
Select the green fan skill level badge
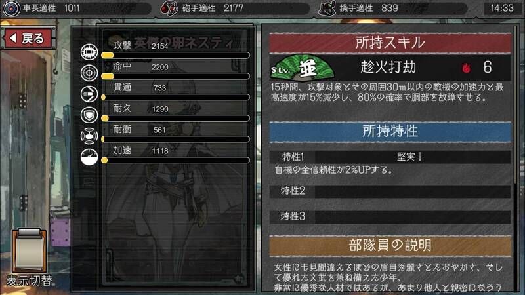coord(303,68)
